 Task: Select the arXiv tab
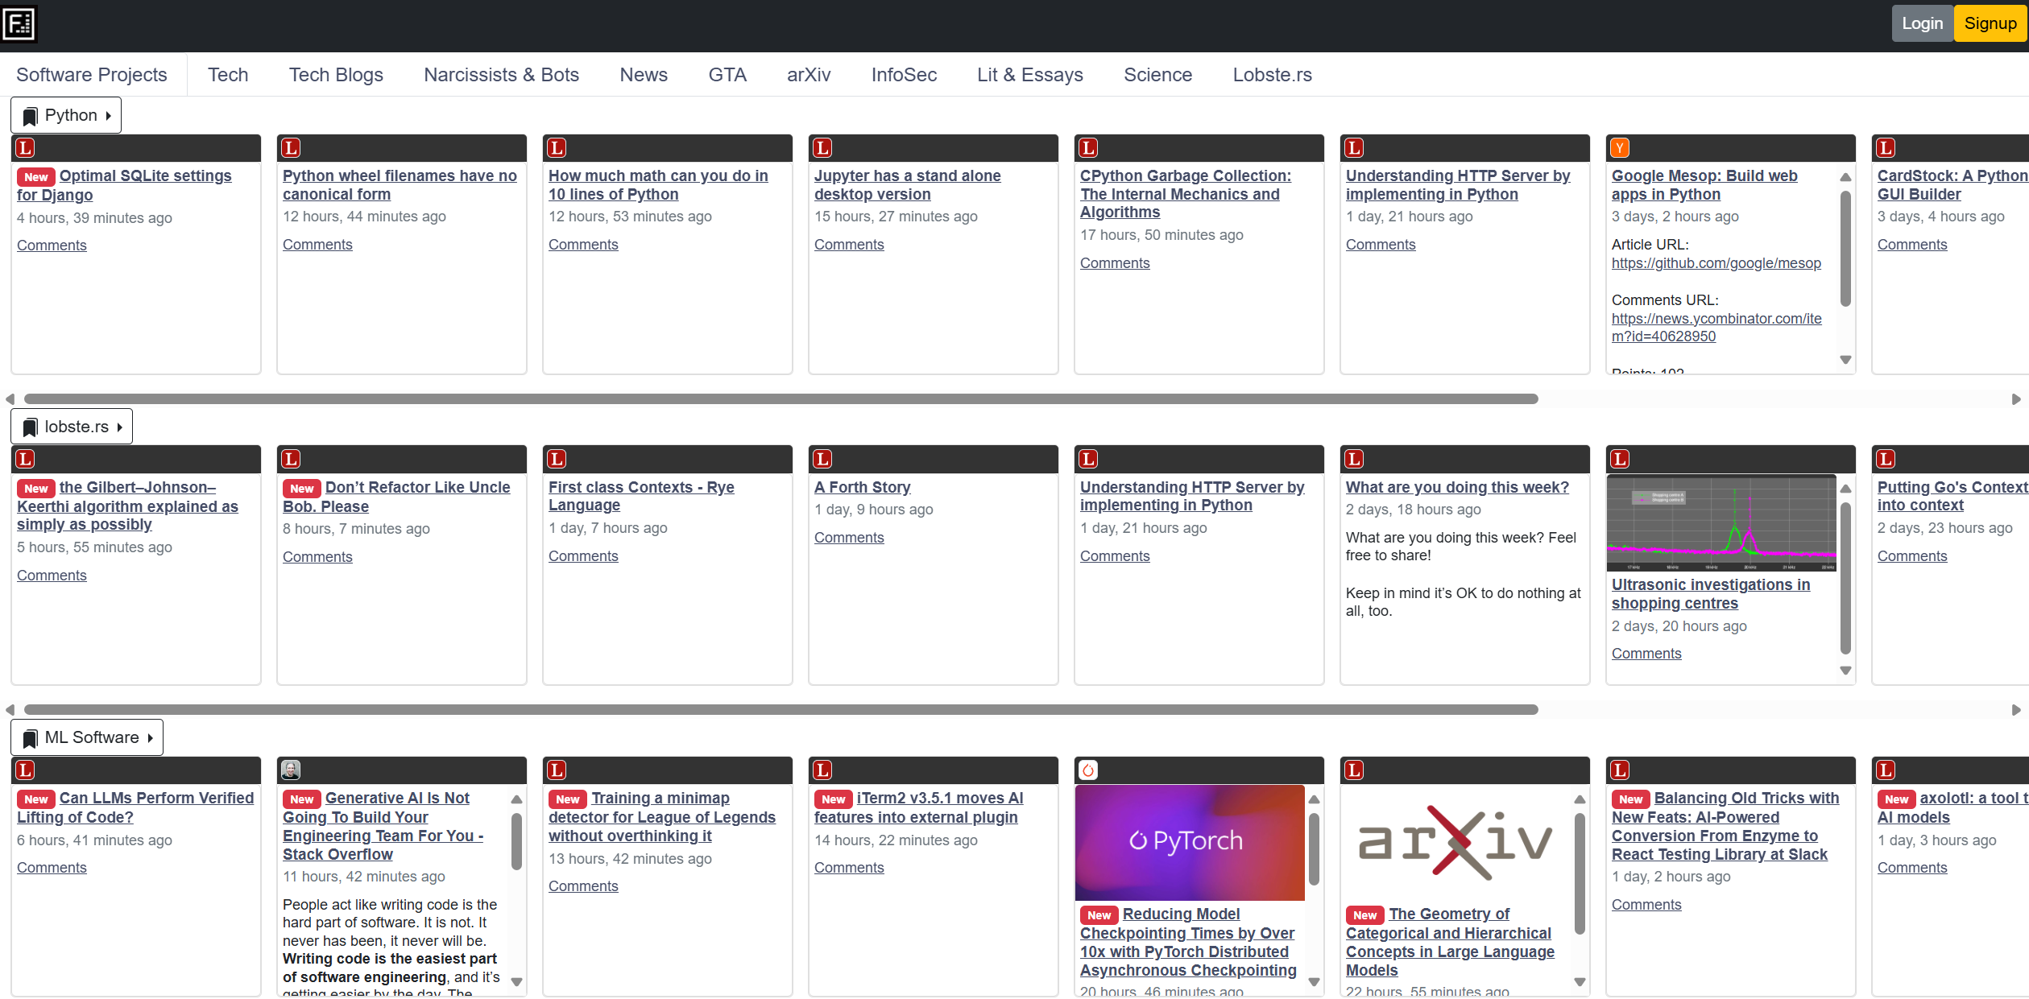[805, 75]
